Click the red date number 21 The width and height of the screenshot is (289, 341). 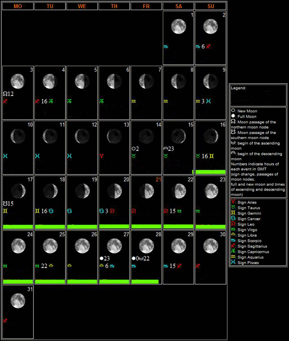158,180
